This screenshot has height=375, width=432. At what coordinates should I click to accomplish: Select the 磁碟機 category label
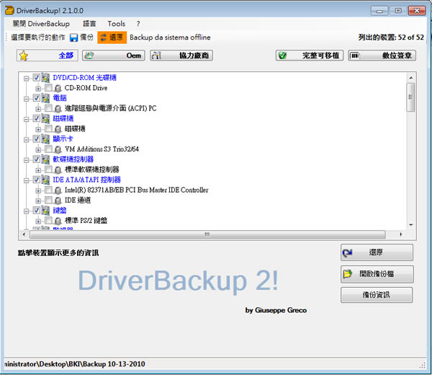tap(63, 118)
